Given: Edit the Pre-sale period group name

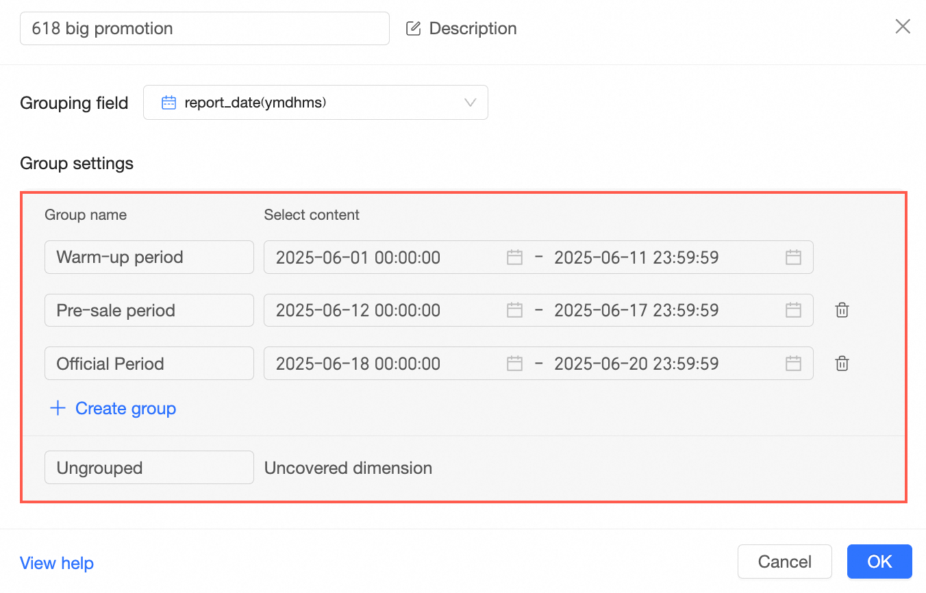Looking at the screenshot, I should tap(149, 311).
